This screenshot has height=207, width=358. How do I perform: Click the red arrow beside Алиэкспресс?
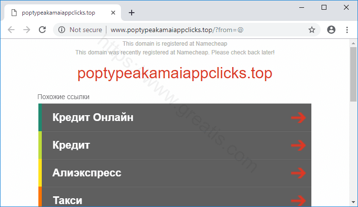coord(298,173)
